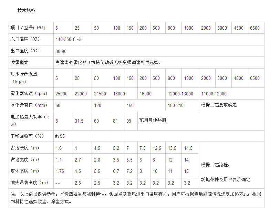The width and height of the screenshot is (270, 208).
Task: Select the 80-90 outlet temperature value
Action: pos(61,51)
